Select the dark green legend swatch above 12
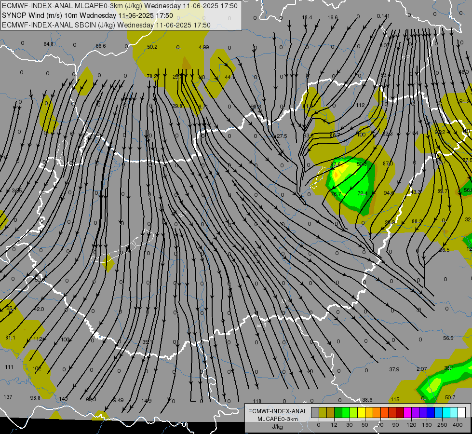Viewport: 472px width, 434px height. pyautogui.click(x=338, y=413)
